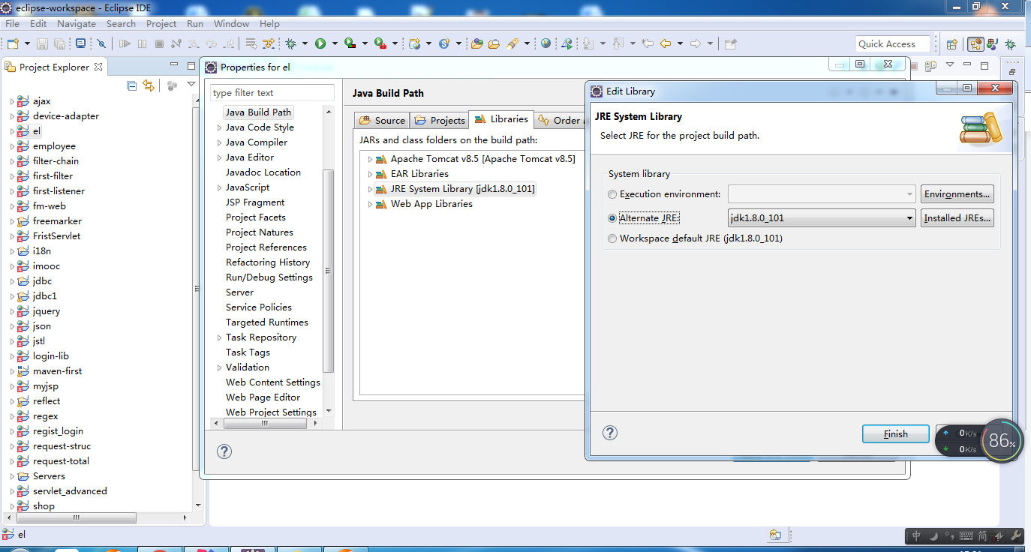Expand the Java Code Style settings node

tap(219, 127)
